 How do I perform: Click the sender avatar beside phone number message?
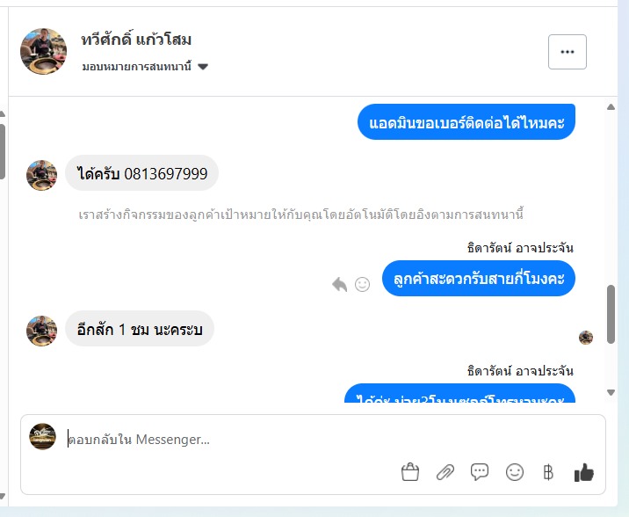click(x=42, y=175)
